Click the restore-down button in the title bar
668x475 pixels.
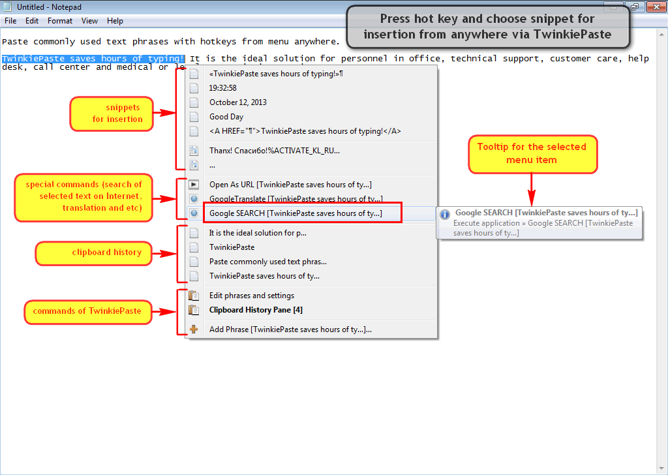635,7
